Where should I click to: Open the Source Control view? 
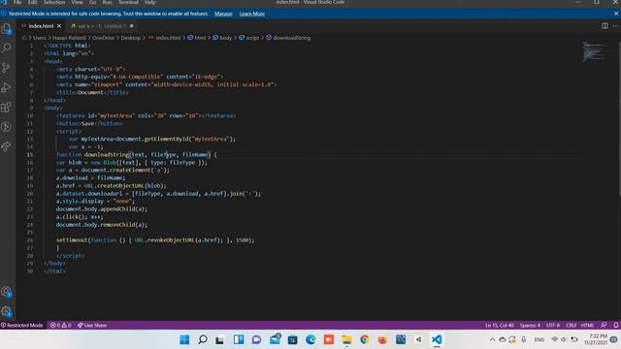7,68
